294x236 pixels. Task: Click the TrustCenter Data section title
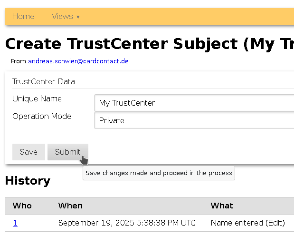44,81
